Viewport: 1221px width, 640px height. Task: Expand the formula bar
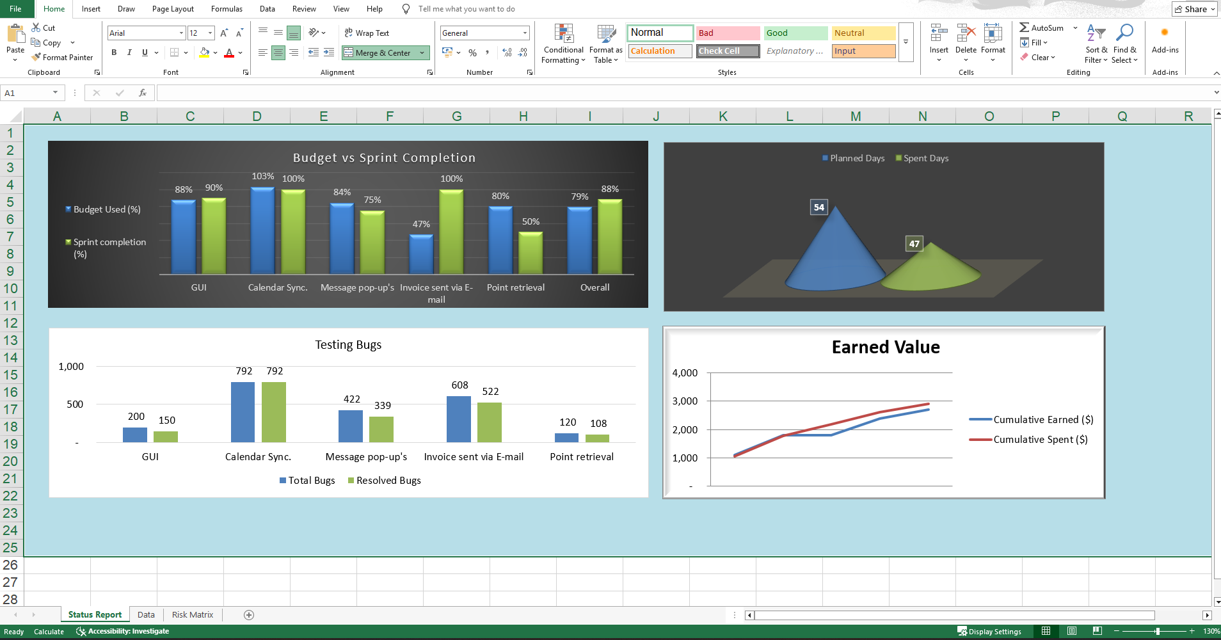(x=1216, y=93)
